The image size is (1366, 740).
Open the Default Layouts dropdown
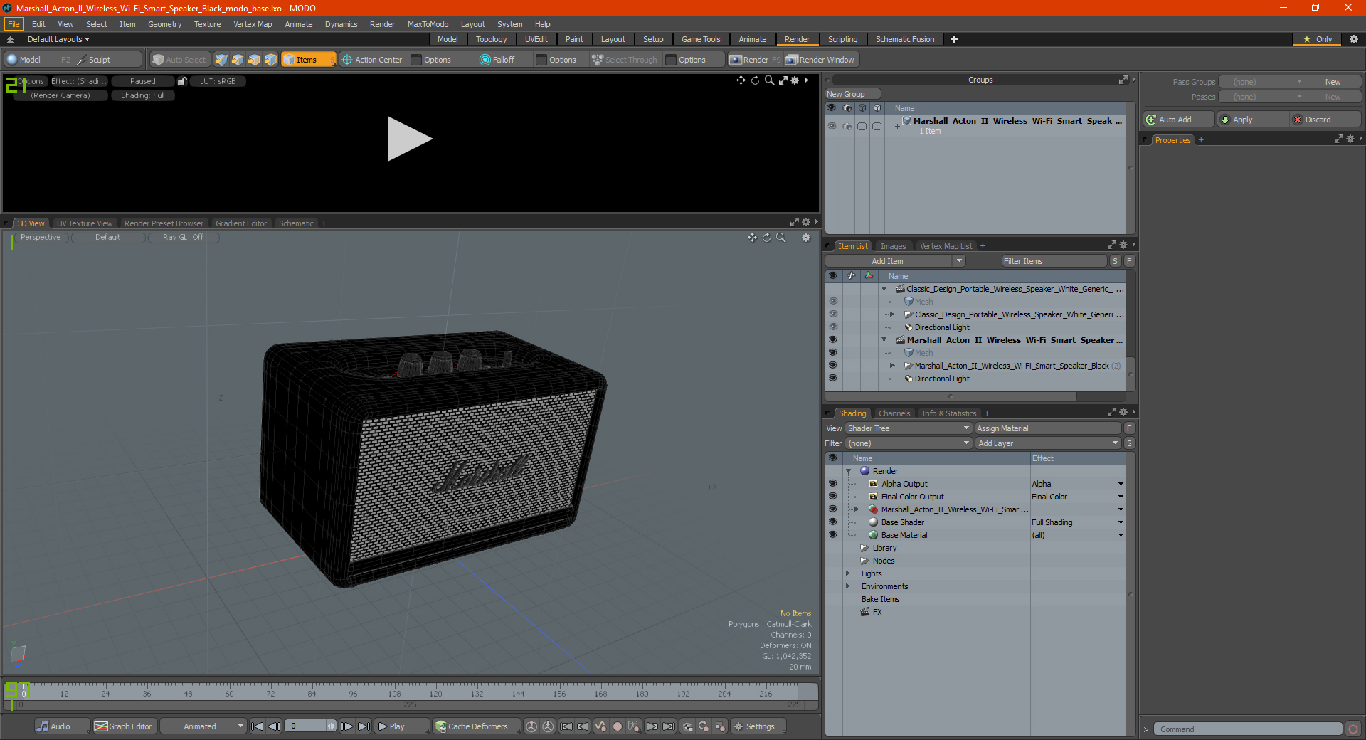58,39
